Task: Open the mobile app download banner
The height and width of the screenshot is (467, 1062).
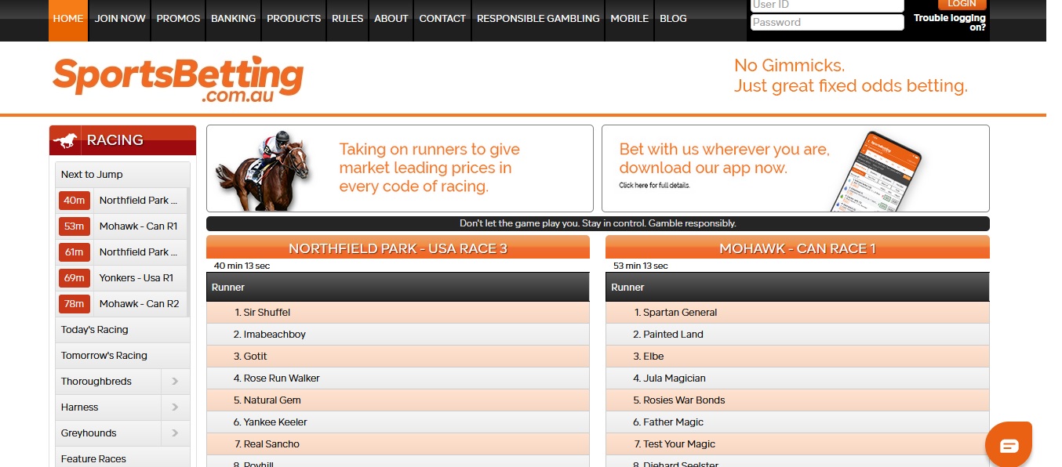Action: click(795, 168)
